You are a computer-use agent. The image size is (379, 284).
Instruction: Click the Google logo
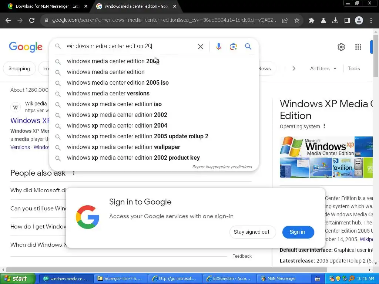tap(26, 47)
